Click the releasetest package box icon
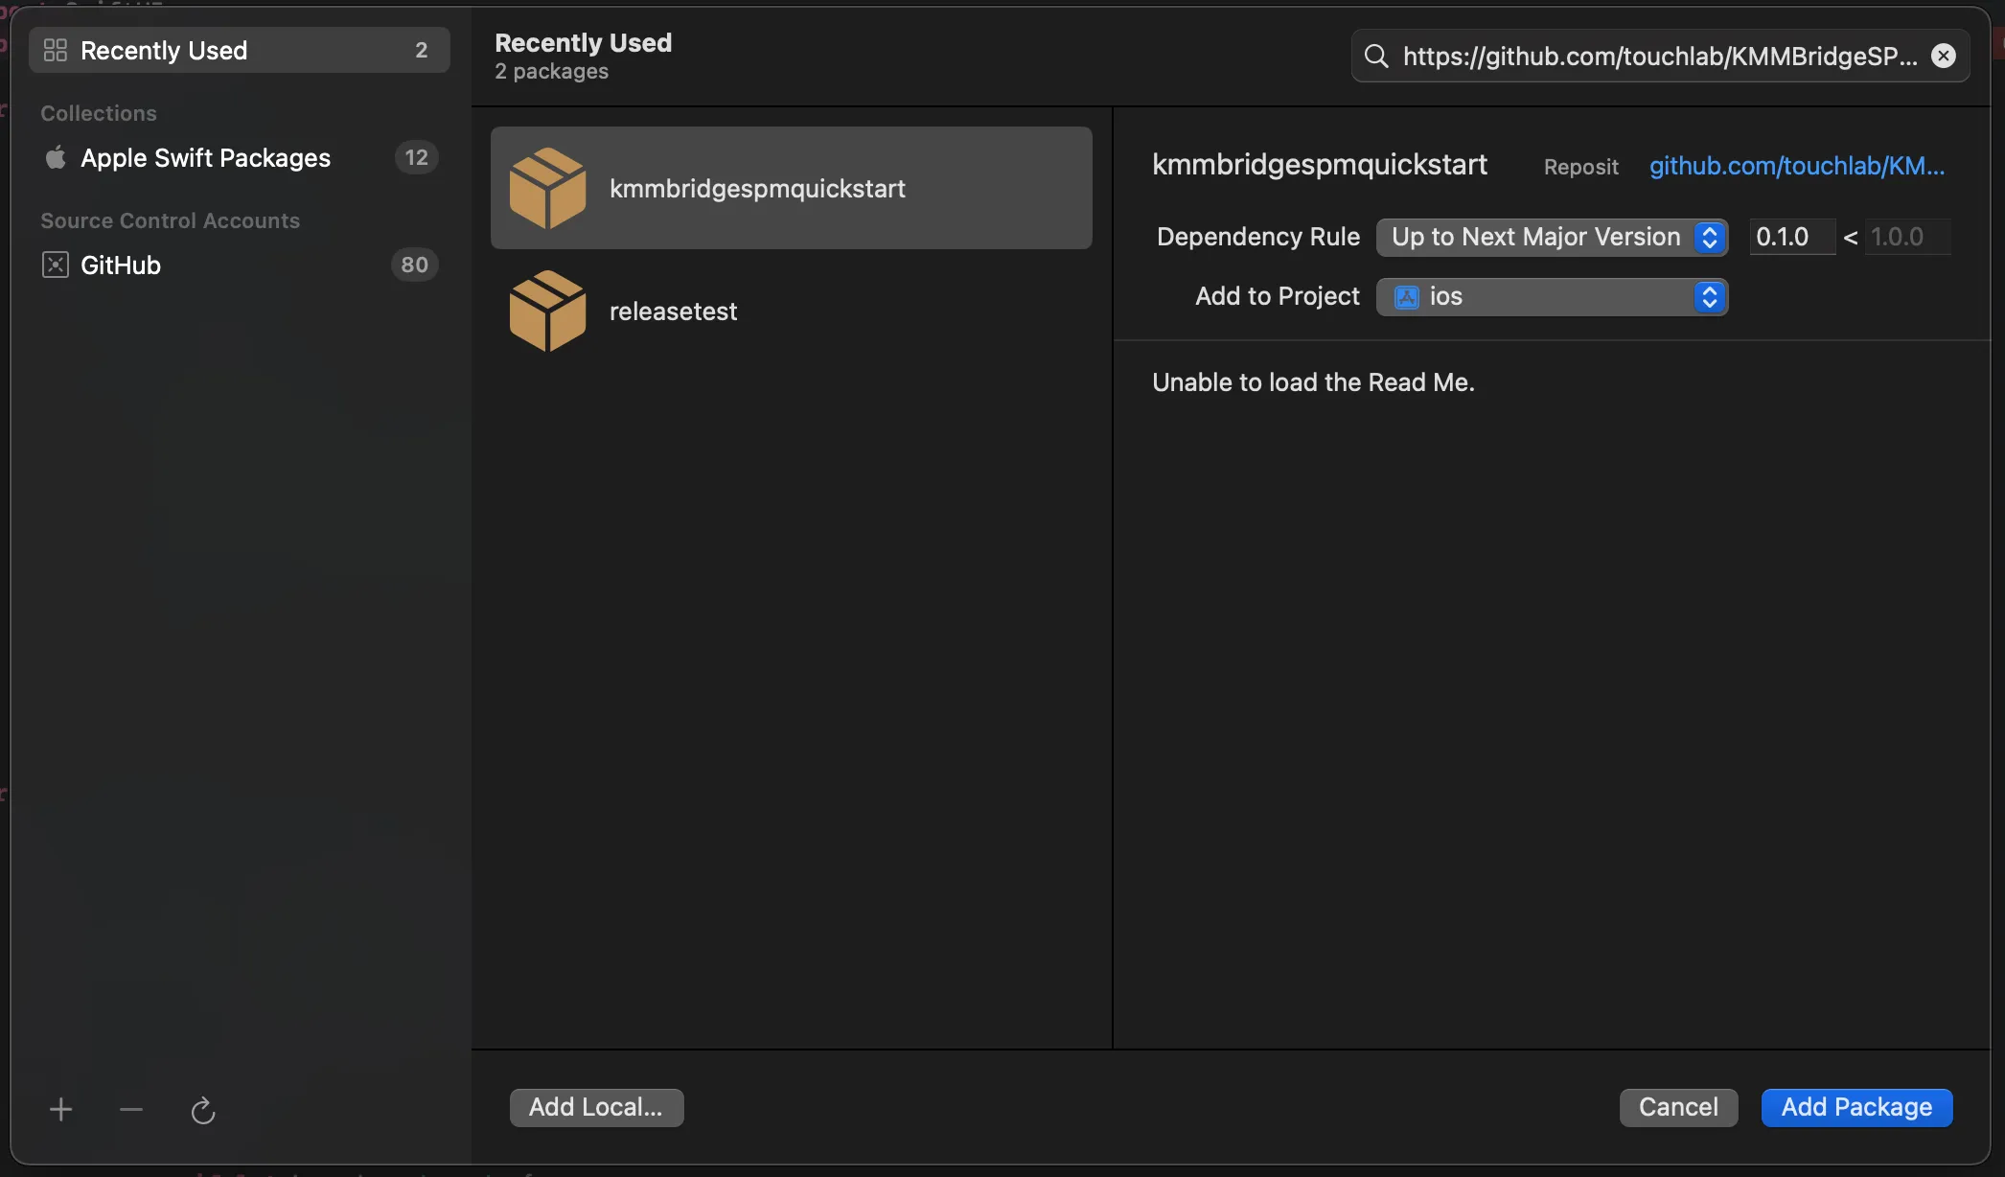Viewport: 2005px width, 1177px height. tap(548, 311)
